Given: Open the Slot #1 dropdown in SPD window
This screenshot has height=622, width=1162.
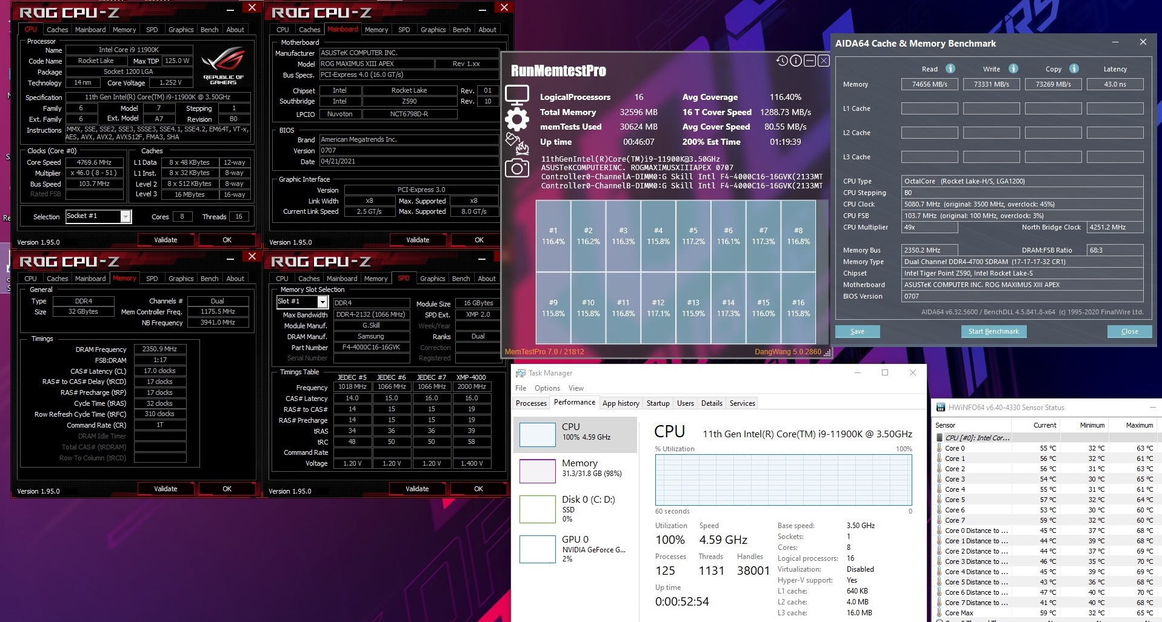Looking at the screenshot, I should pyautogui.click(x=322, y=302).
